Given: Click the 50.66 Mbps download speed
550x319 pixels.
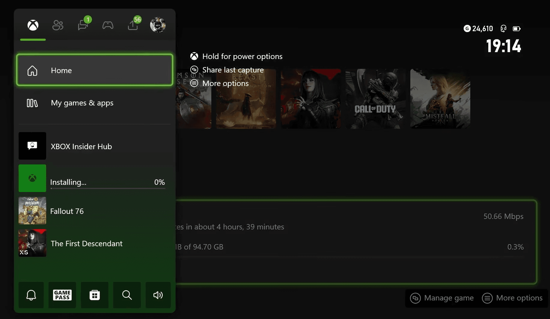Looking at the screenshot, I should click(x=504, y=216).
